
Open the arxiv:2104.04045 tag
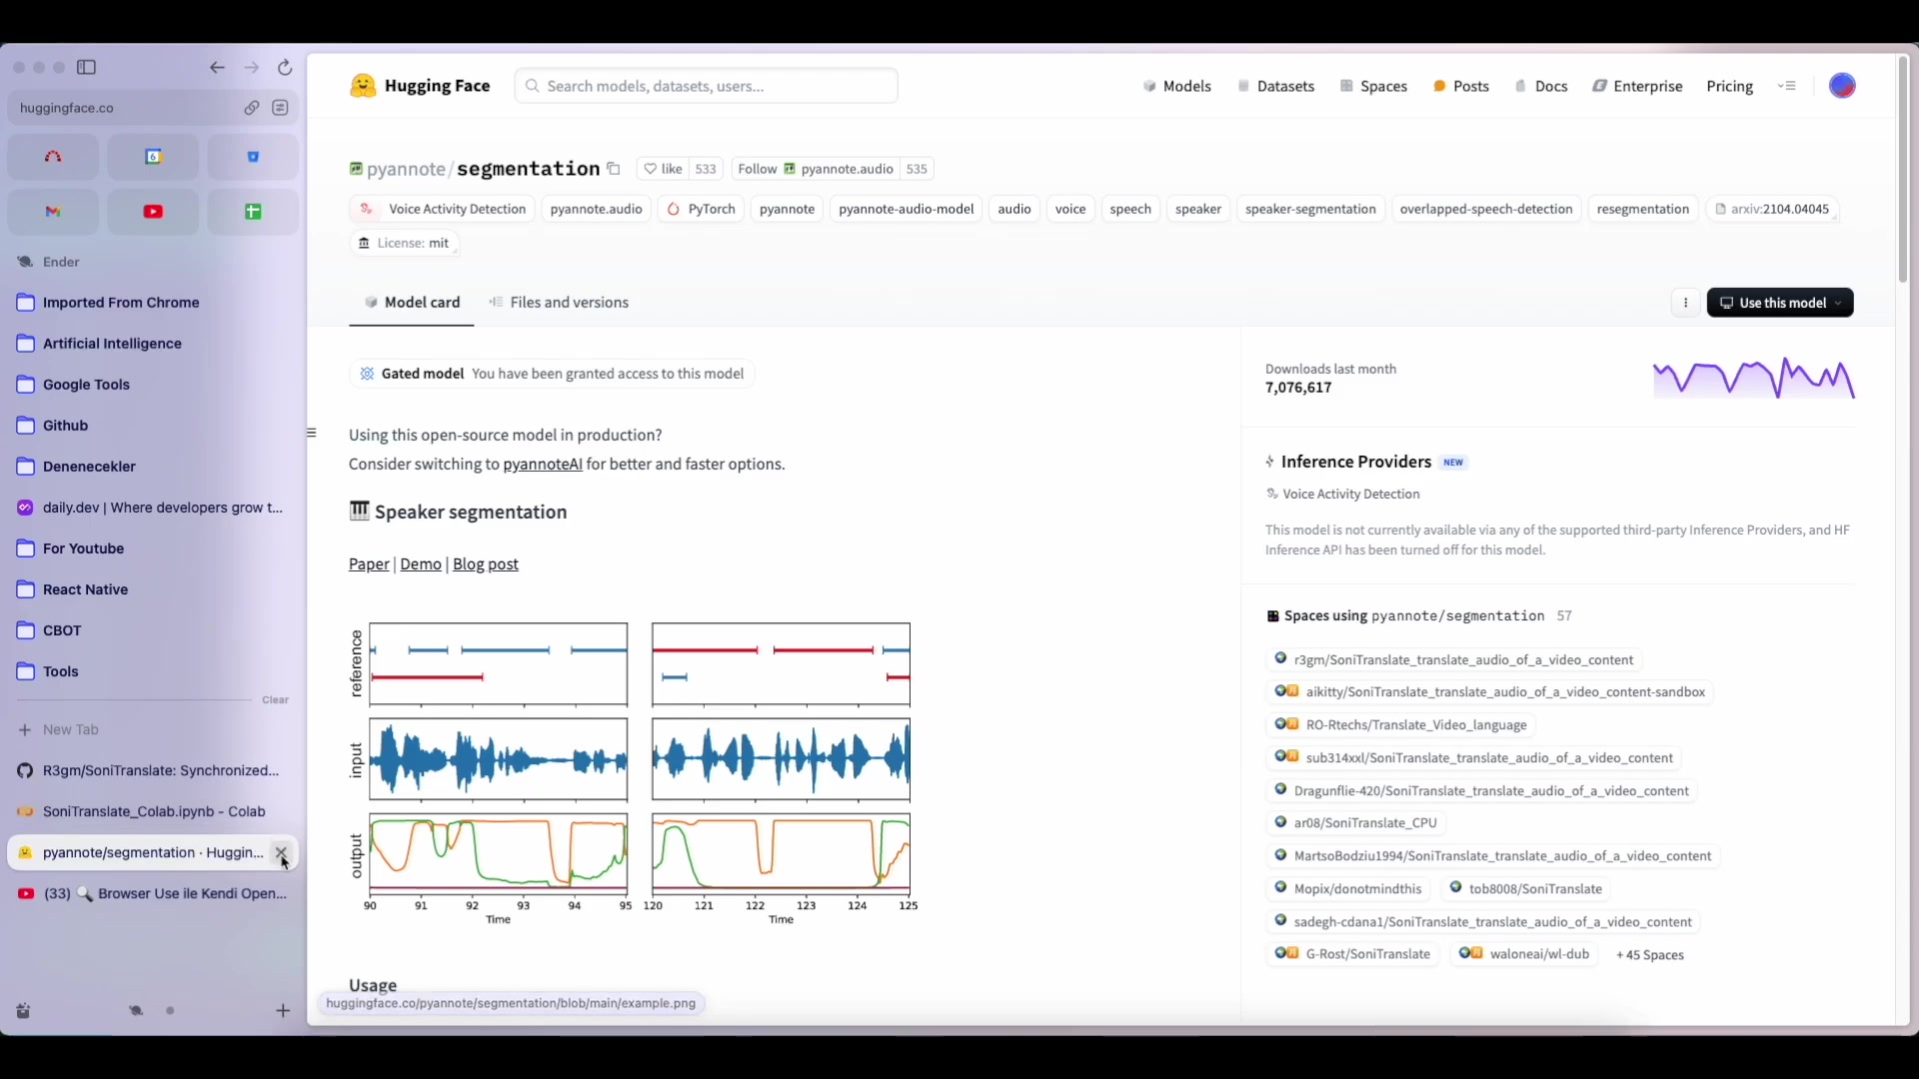[1772, 209]
